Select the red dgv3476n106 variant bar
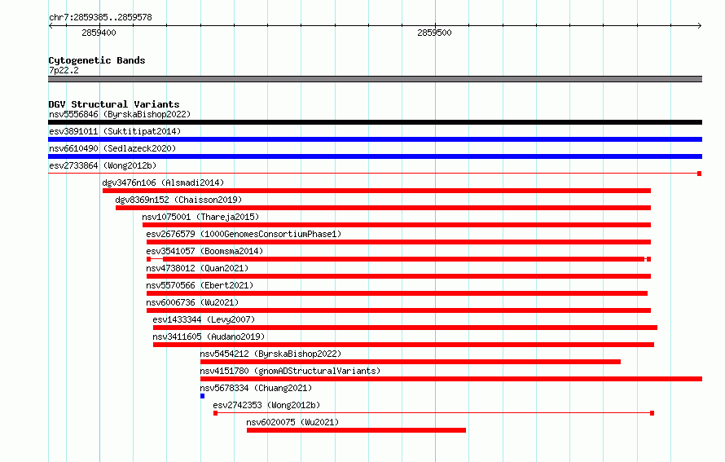 (x=377, y=191)
